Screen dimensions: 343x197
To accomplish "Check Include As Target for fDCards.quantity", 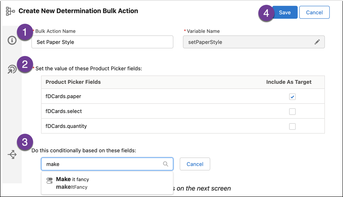I will tap(292, 126).
